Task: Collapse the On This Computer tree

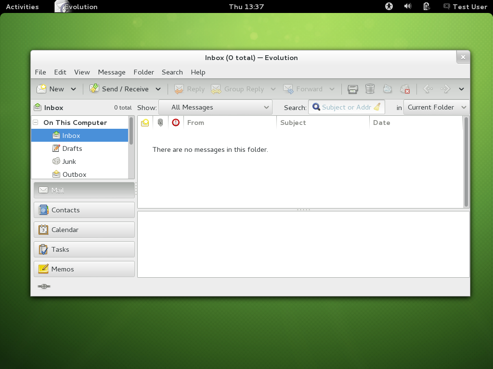Action: pos(36,123)
